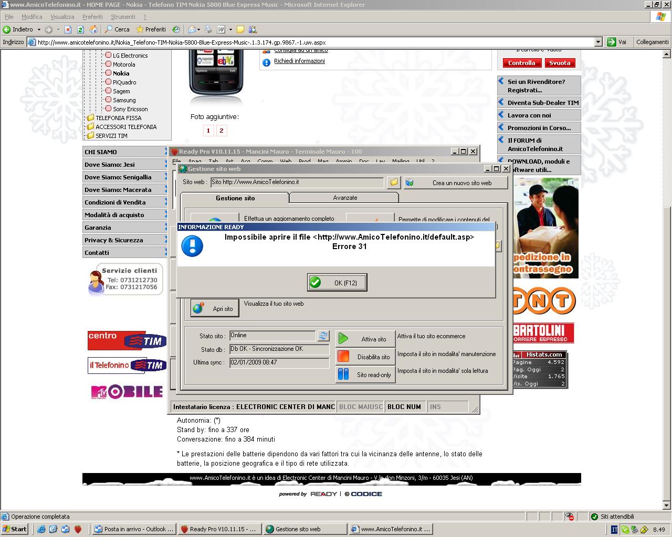Click the research binoculars toolbar icon
The image size is (672, 537).
click(x=253, y=29)
